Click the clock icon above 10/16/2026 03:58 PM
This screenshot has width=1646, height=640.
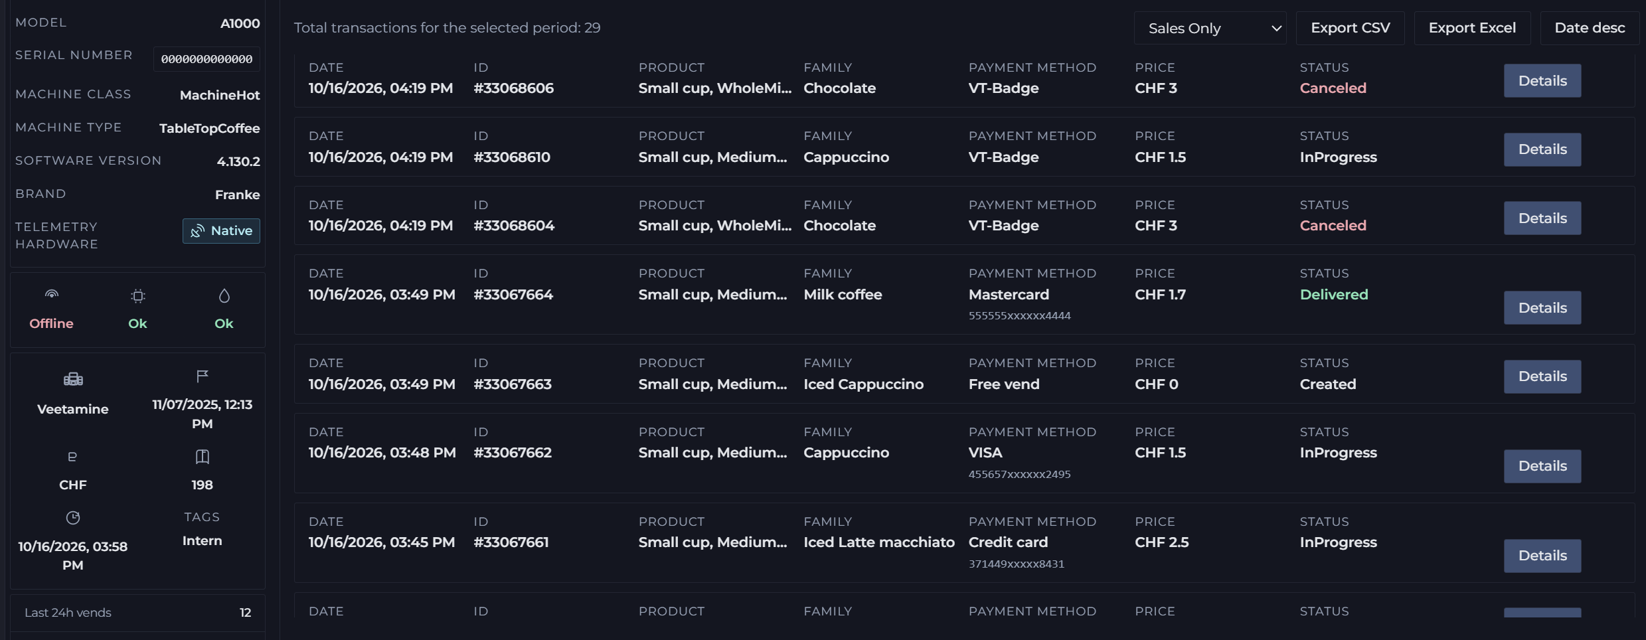click(73, 518)
